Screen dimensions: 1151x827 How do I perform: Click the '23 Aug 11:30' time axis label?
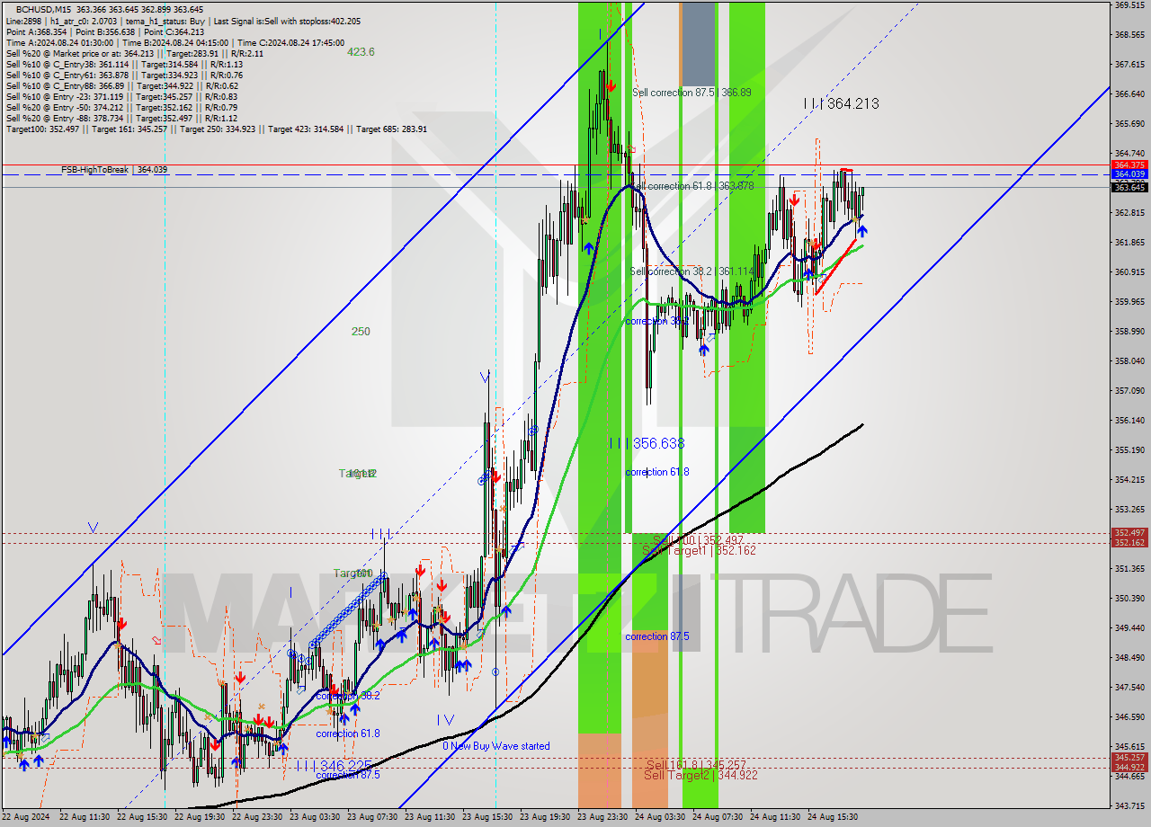click(x=432, y=817)
